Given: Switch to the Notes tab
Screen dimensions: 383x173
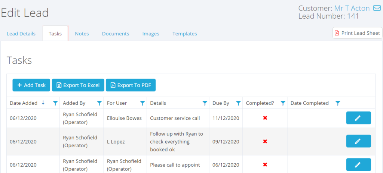Looking at the screenshot, I should click(x=82, y=34).
